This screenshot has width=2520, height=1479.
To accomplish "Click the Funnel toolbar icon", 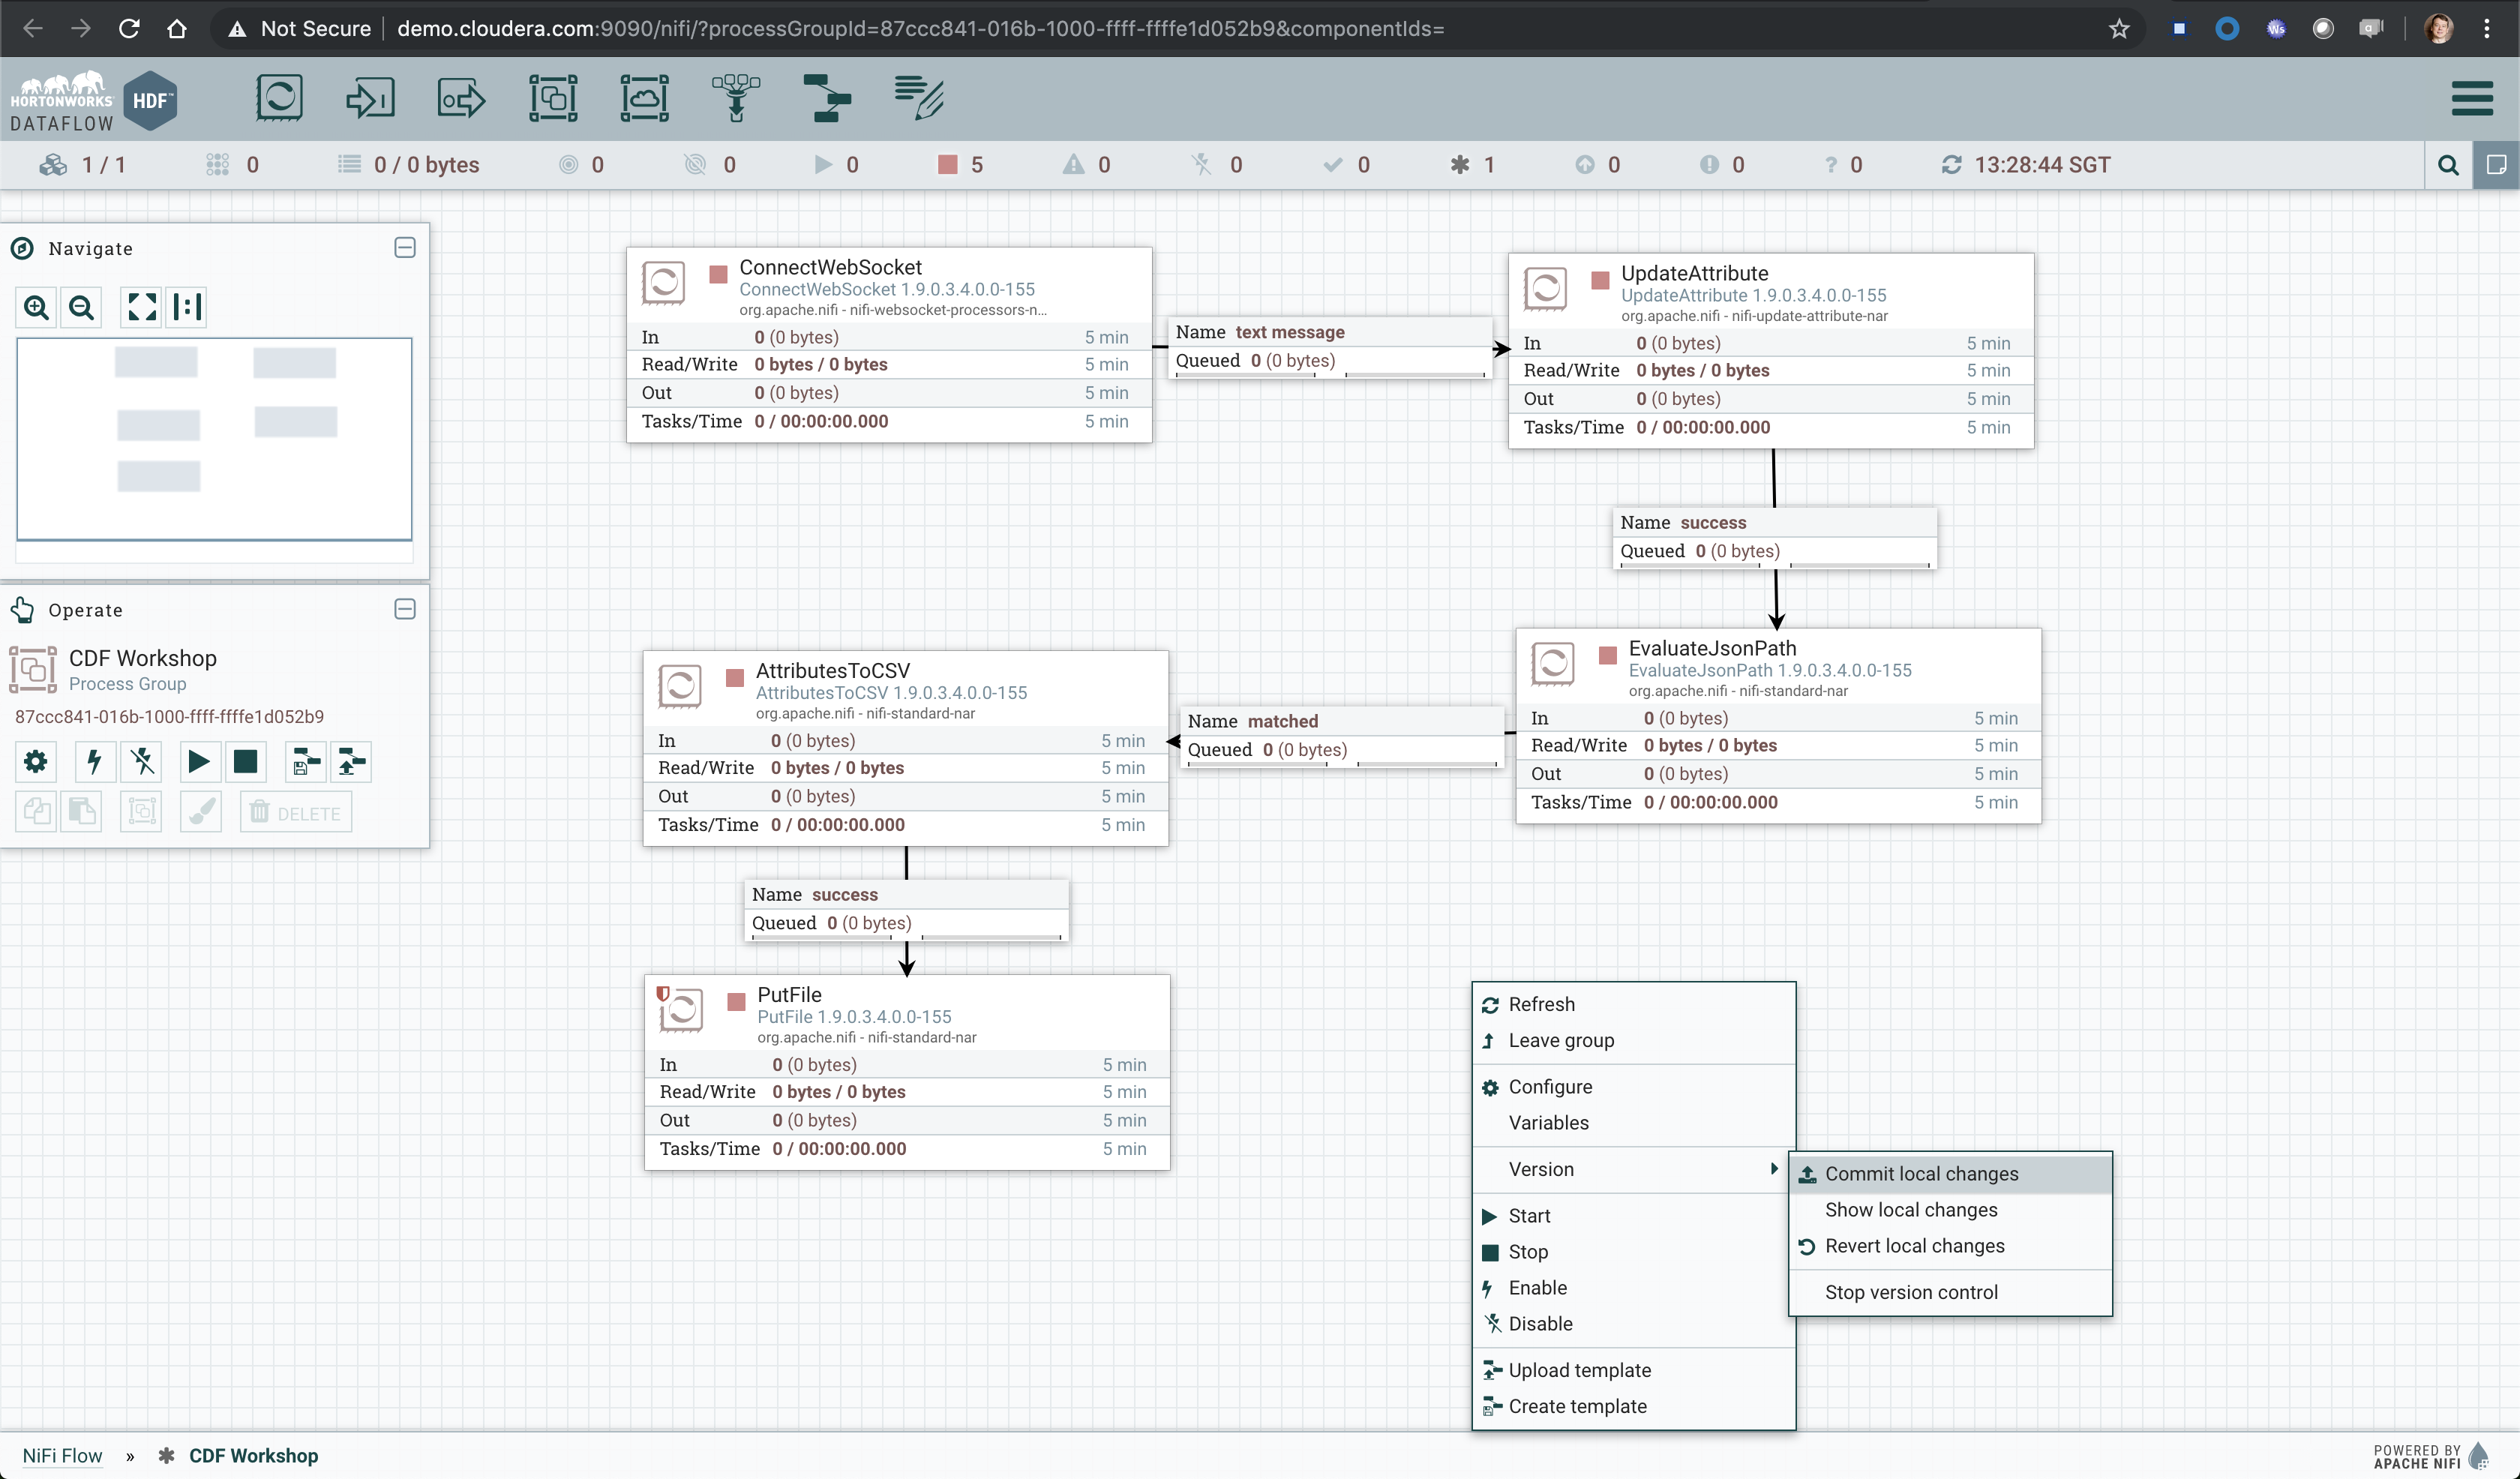I will [736, 98].
